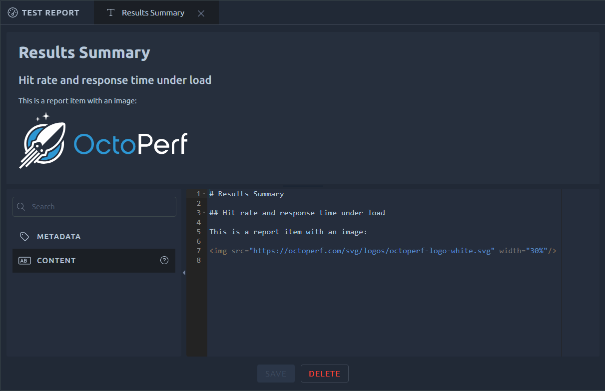Close the Results Summary tab
This screenshot has height=391, width=605.
point(201,13)
